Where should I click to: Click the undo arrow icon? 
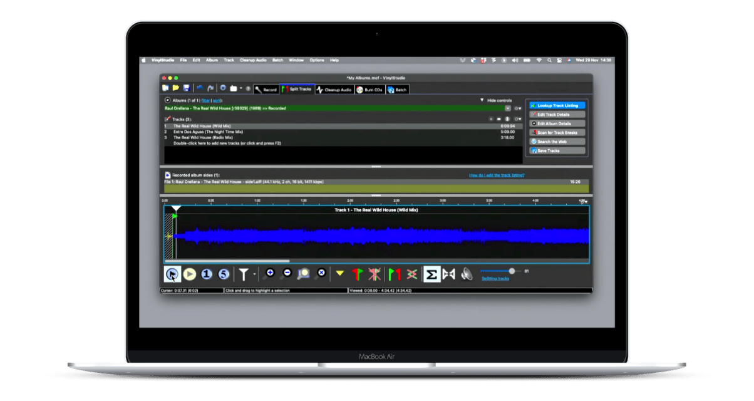(x=200, y=88)
